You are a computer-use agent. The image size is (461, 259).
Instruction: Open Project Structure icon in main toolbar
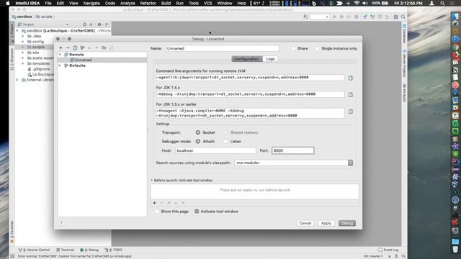coord(395,17)
